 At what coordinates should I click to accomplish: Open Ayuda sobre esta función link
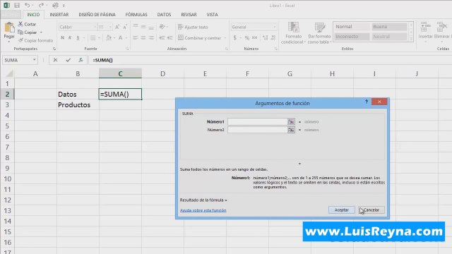203,210
